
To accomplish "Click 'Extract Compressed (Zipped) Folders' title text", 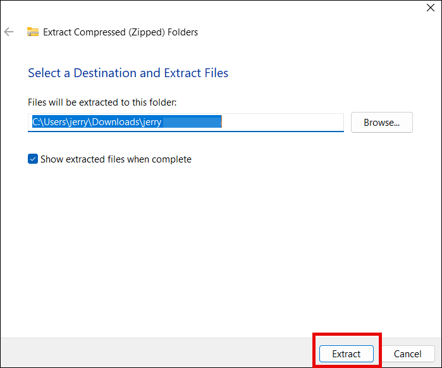I will coord(120,32).
